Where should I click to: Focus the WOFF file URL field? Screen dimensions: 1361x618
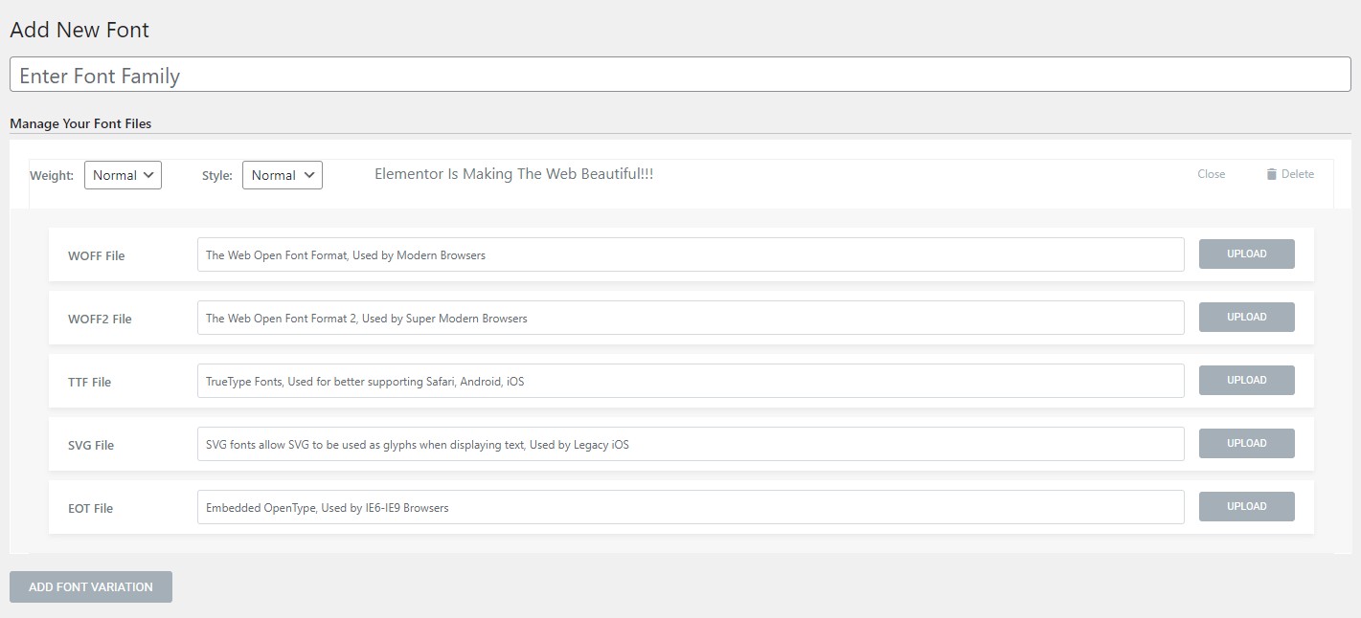690,254
